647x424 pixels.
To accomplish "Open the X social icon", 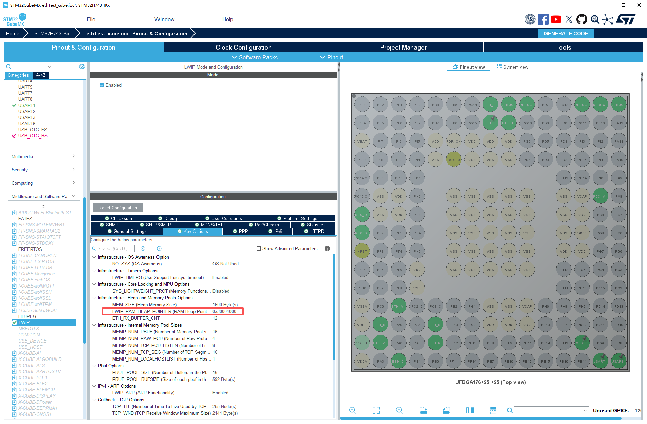I will click(569, 19).
